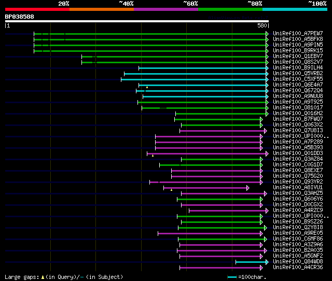
Task: Select the UniRef100_Q84WD8 label
Action: tap(298, 262)
